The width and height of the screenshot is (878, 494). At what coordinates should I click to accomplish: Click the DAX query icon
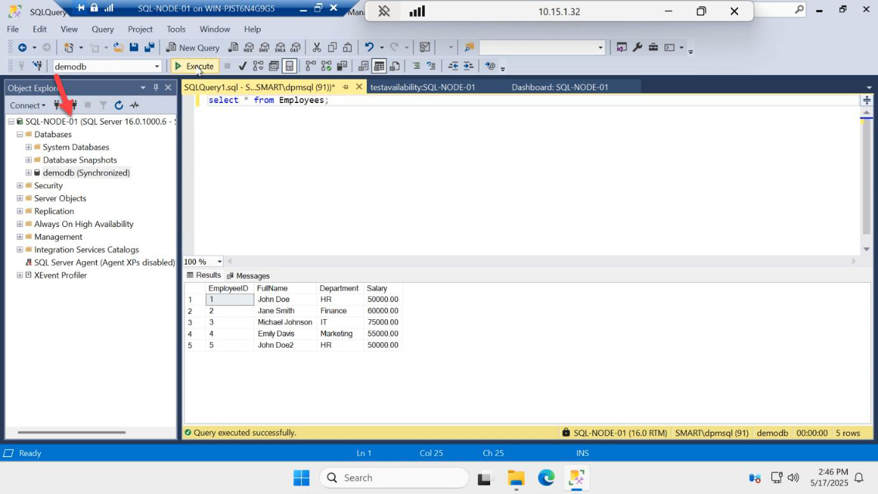pyautogui.click(x=295, y=47)
